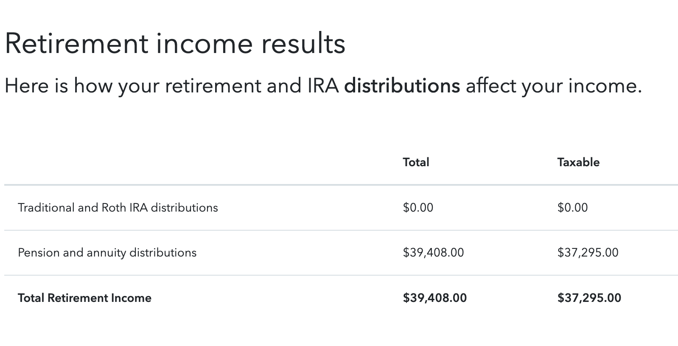Click the "Retirement income results" heading
The height and width of the screenshot is (346, 678).
175,43
